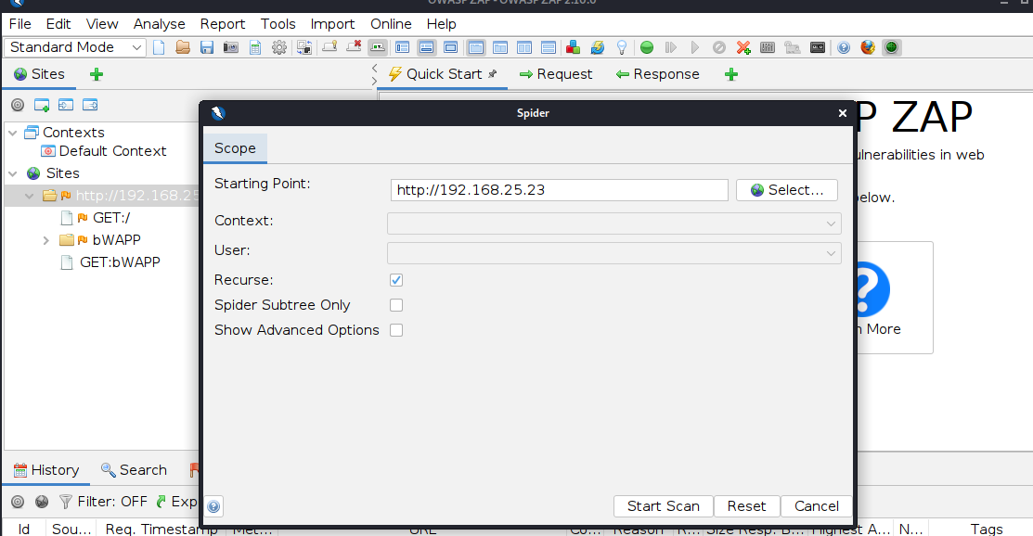The image size is (1033, 536).
Task: Collapse the Sites tree node
Action: [x=12, y=173]
